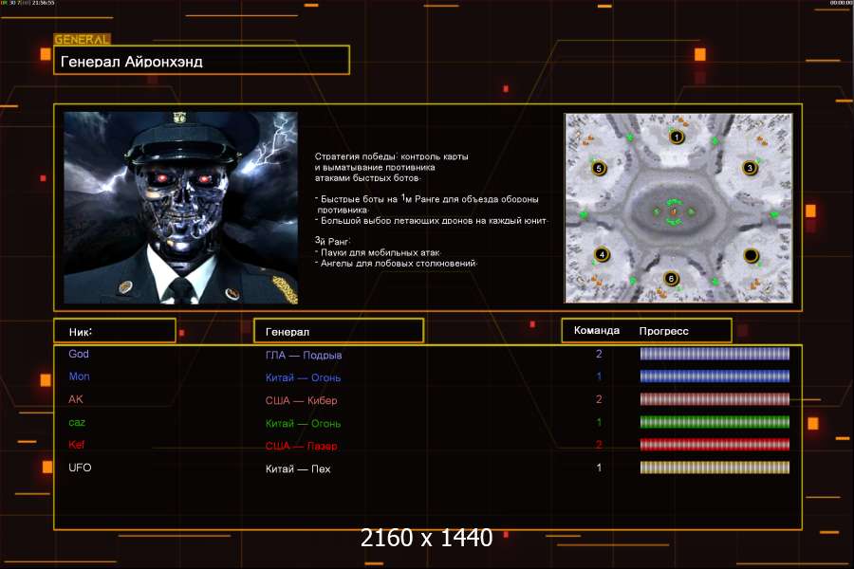Click the snowy hexagonal minimap preview
The width and height of the screenshot is (854, 569).
pyautogui.click(x=678, y=208)
